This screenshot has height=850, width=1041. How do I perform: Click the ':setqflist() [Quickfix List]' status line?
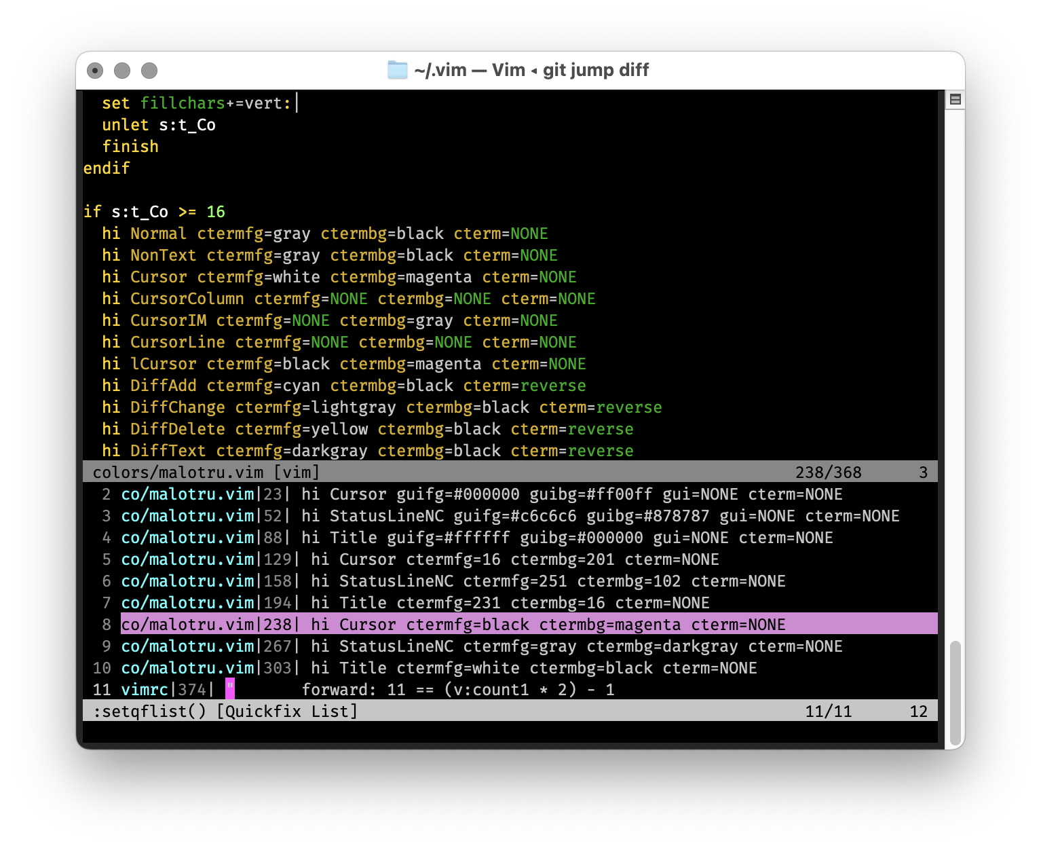(510, 711)
